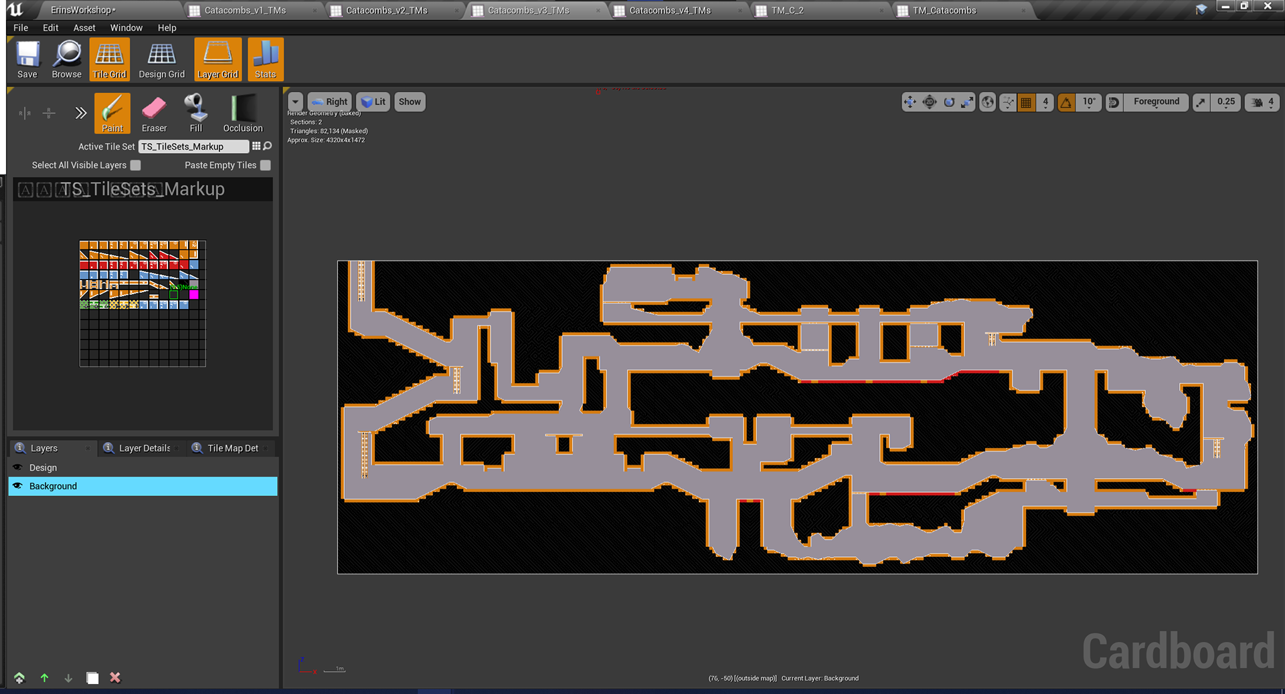This screenshot has height=694, width=1285.
Task: Open the Right view orientation menu
Action: (329, 102)
